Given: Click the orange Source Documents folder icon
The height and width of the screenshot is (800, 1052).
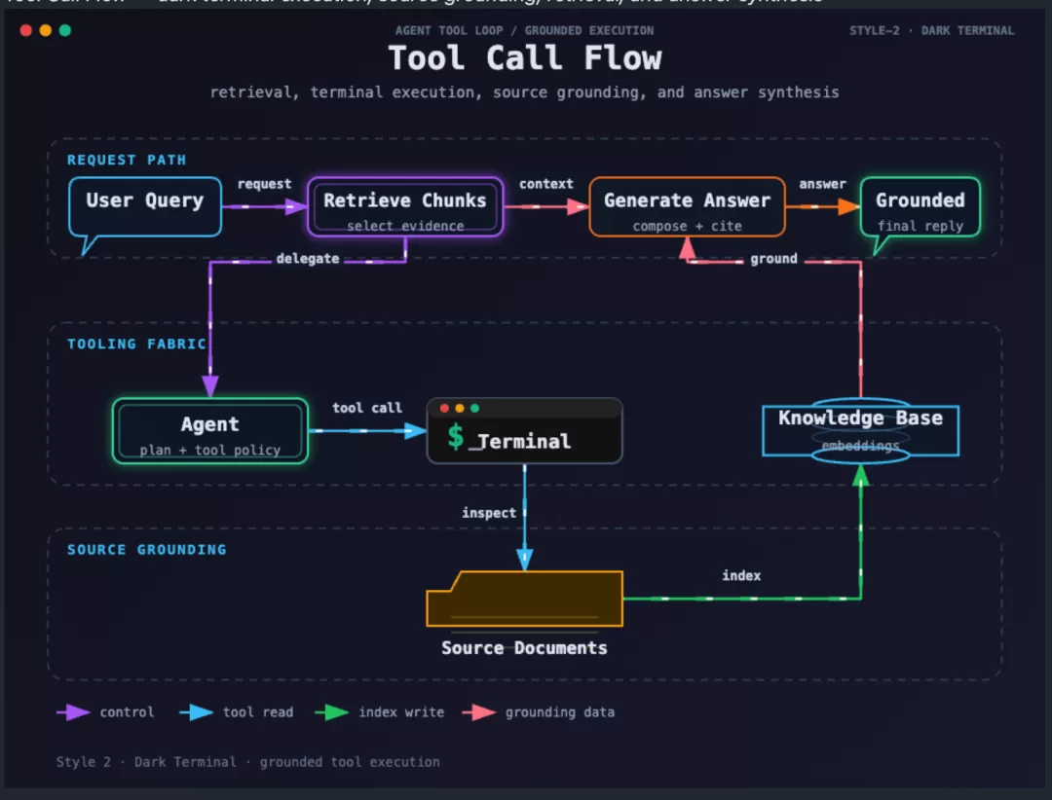Looking at the screenshot, I should [x=525, y=599].
